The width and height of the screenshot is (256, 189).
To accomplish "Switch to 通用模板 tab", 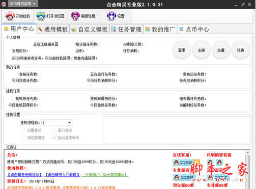I will tap(53, 30).
